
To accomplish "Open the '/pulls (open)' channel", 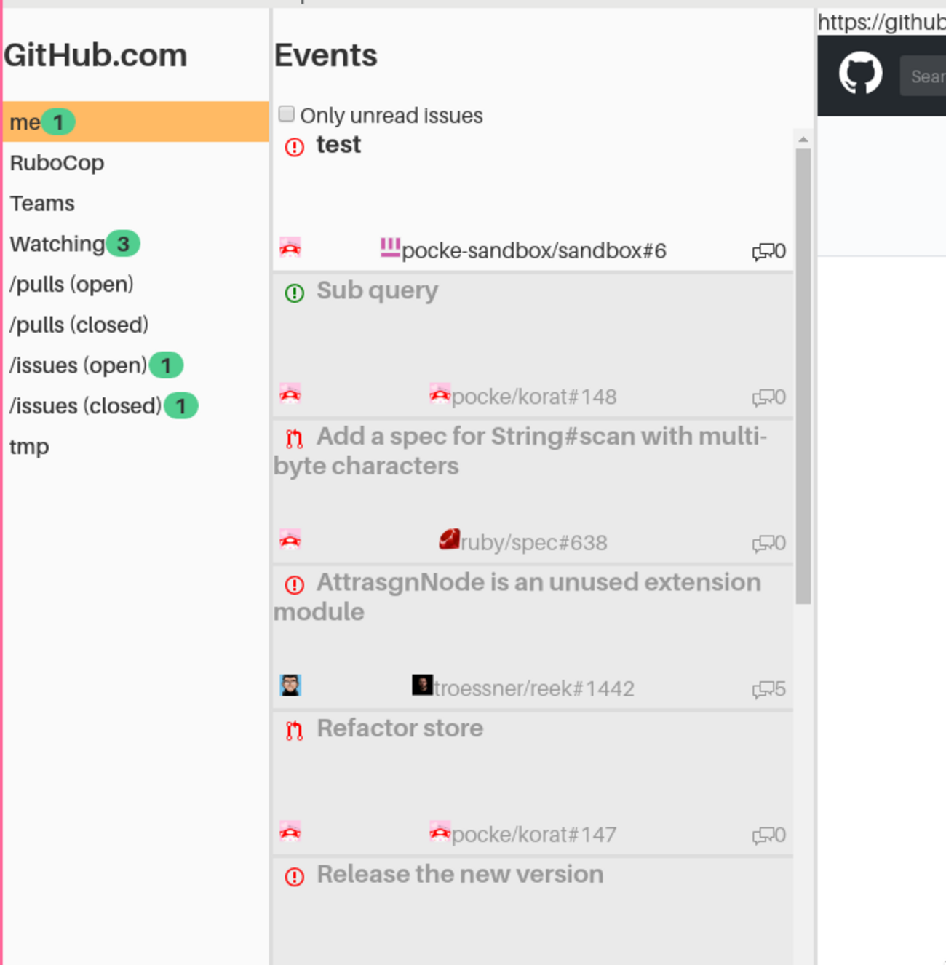I will pyautogui.click(x=71, y=285).
